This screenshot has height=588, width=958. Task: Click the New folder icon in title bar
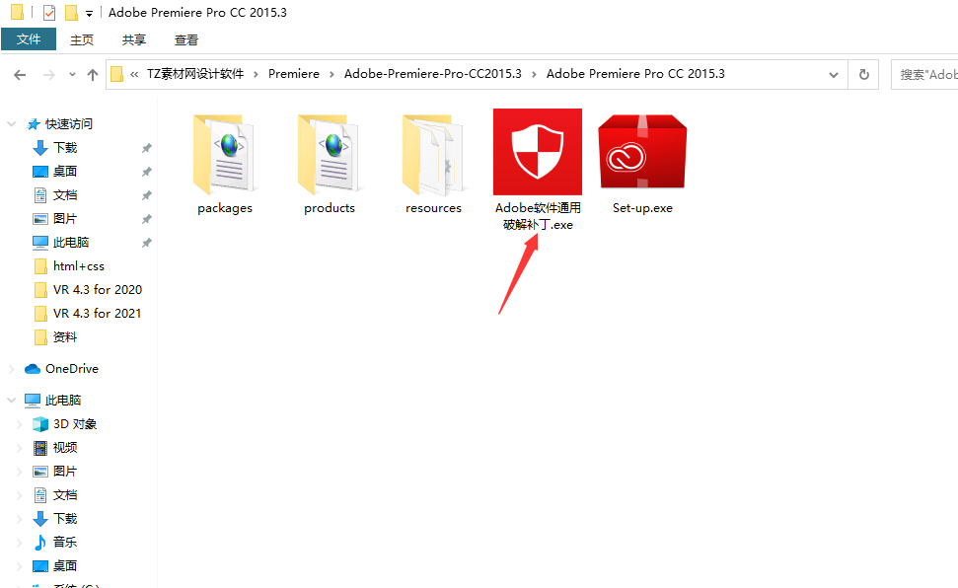coord(71,12)
